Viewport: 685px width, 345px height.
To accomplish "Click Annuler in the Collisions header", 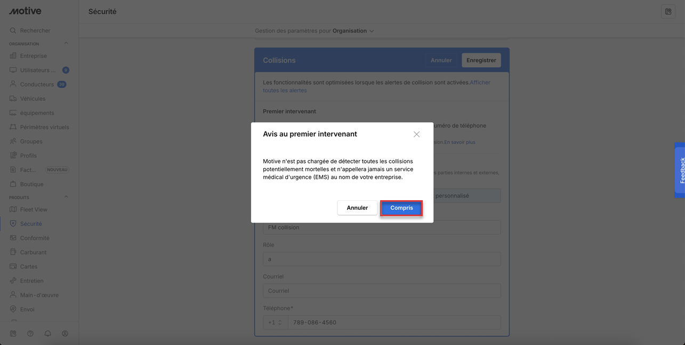I will point(441,60).
